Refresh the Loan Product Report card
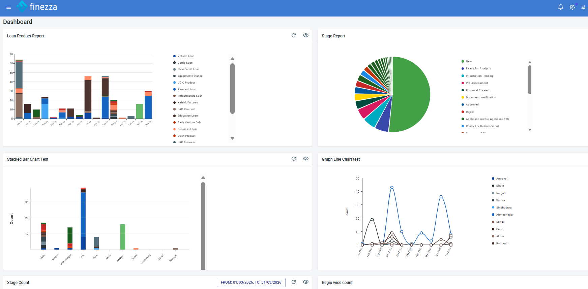Image resolution: width=588 pixels, height=289 pixels. 294,35
